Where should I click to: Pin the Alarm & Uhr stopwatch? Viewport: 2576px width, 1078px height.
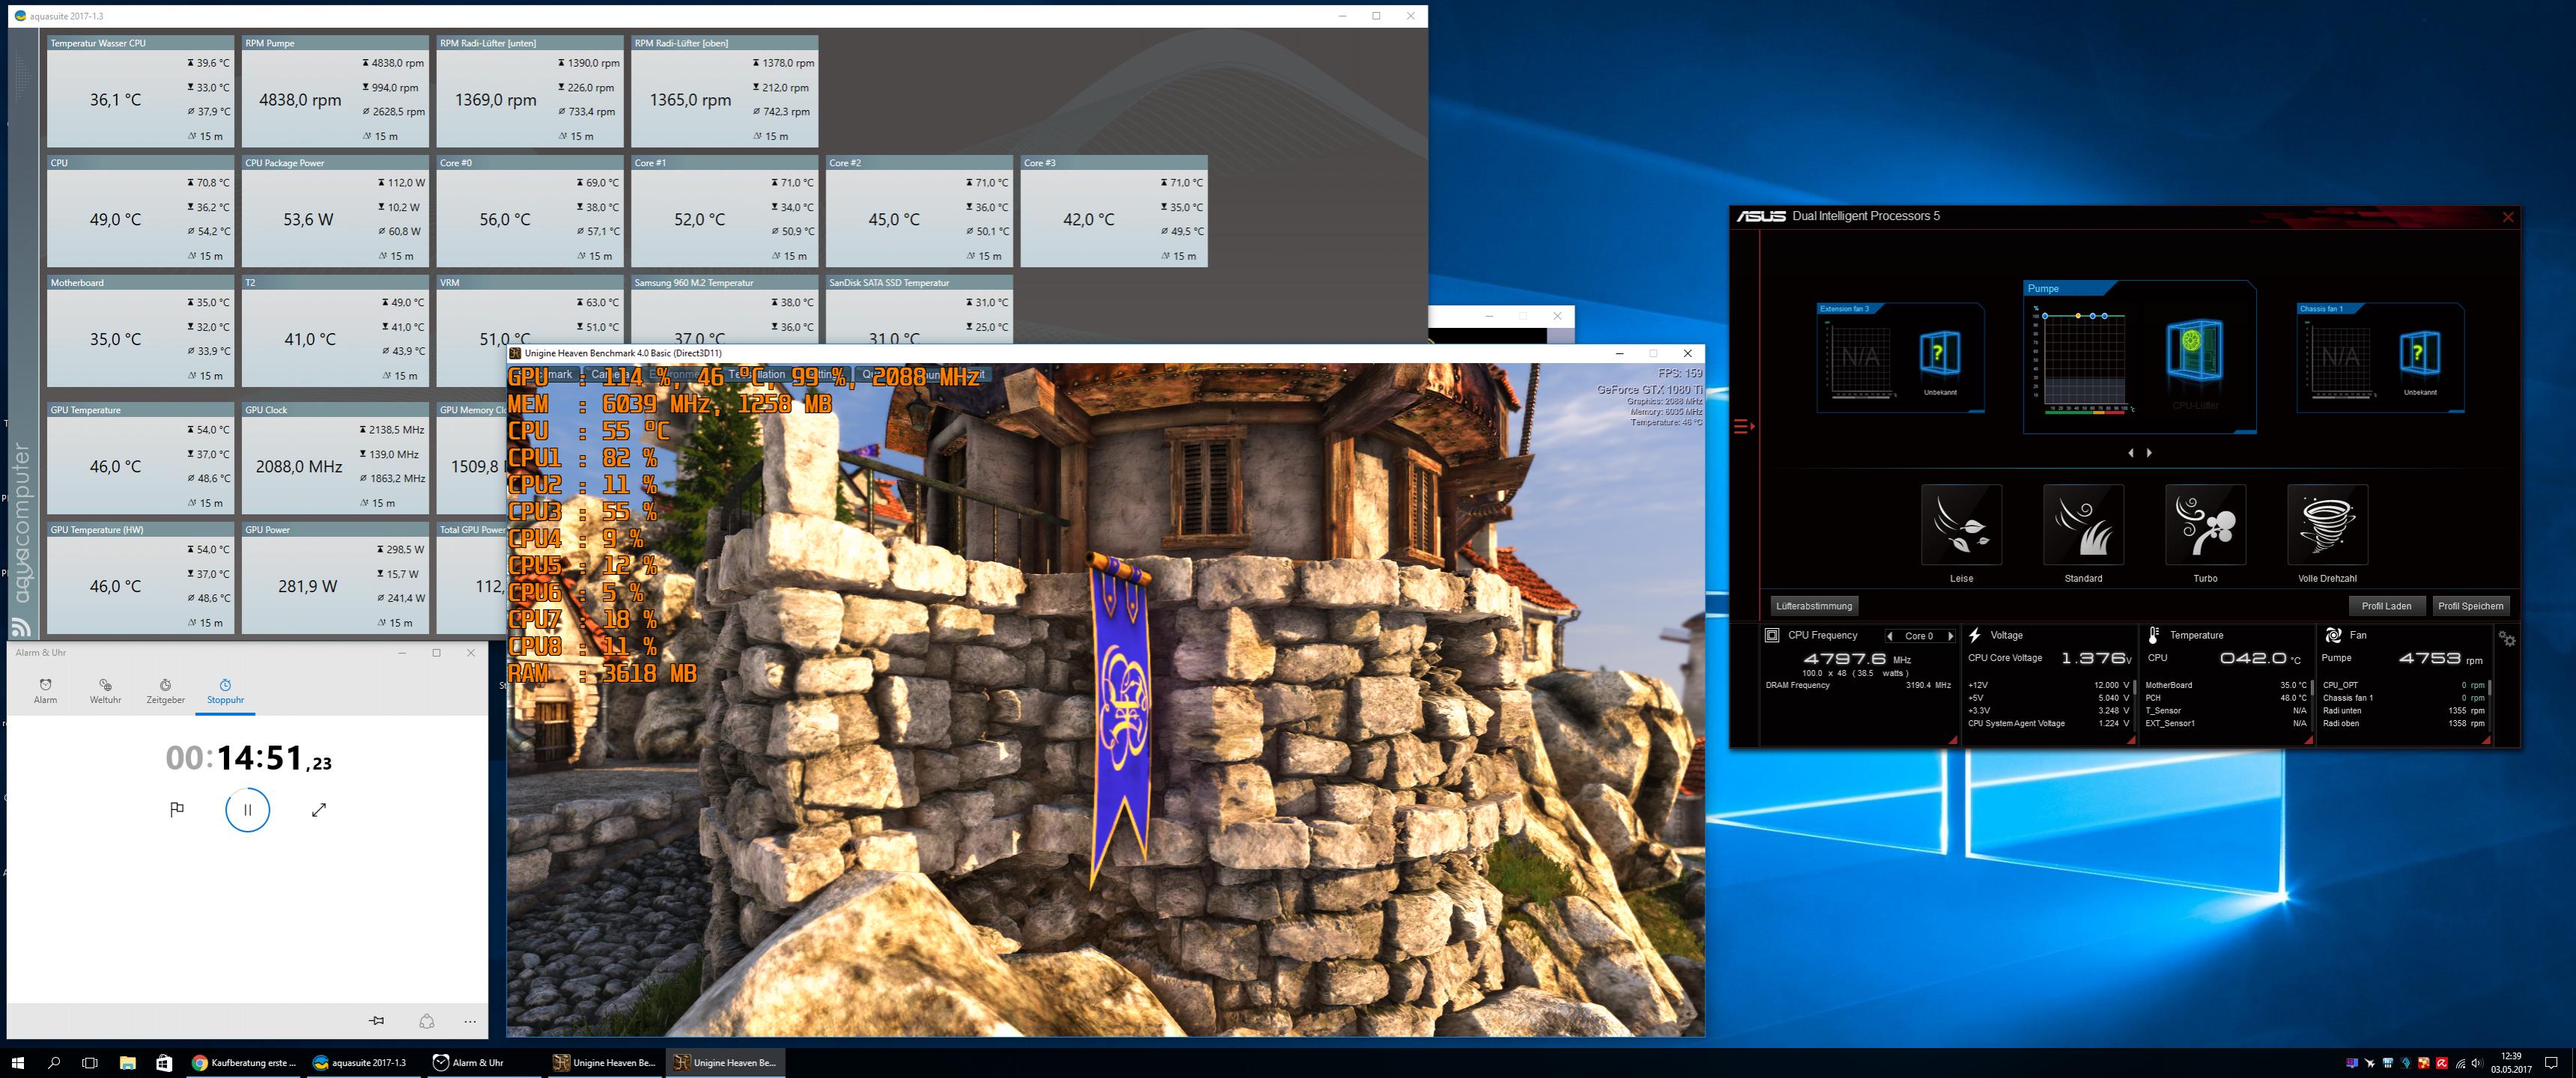tap(376, 1021)
